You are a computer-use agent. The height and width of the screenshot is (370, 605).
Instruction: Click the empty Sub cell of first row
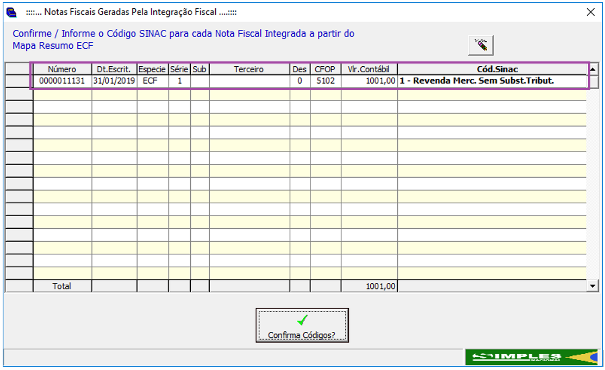tap(199, 81)
